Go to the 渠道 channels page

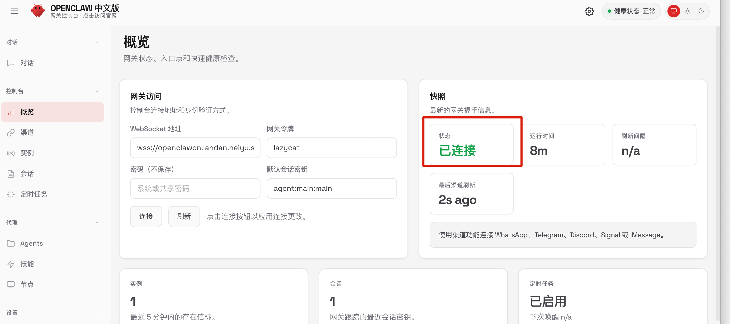(x=53, y=132)
